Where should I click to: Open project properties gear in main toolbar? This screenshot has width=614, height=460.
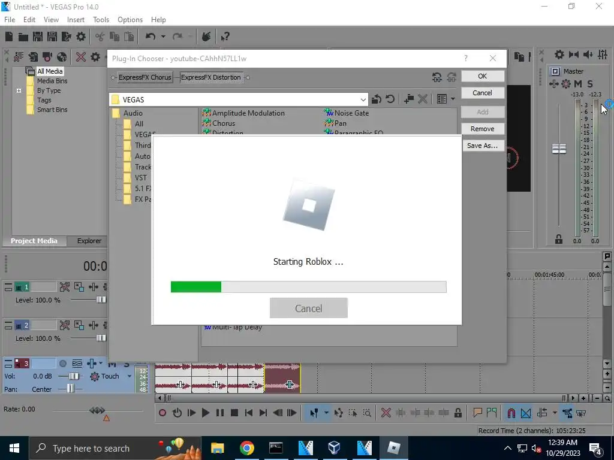pos(81,37)
